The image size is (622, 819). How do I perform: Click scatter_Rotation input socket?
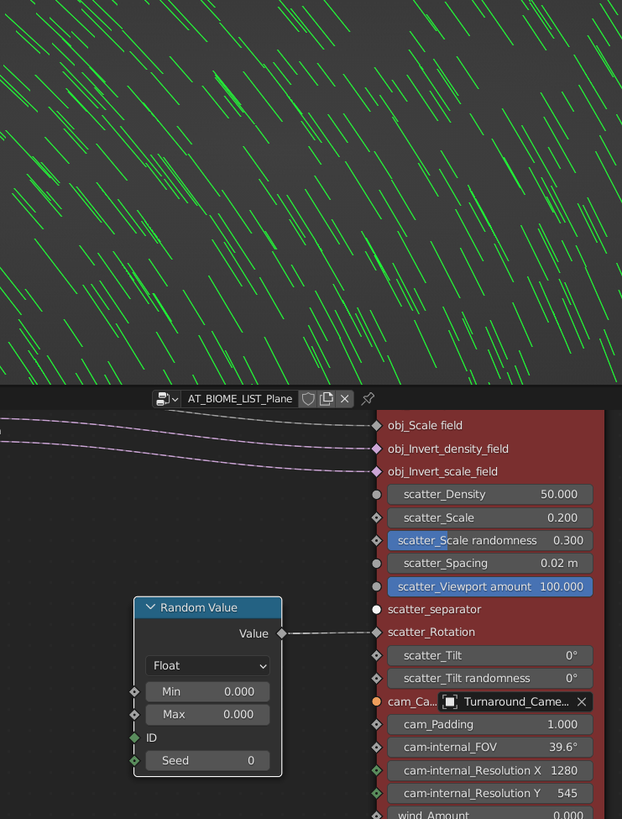[x=377, y=633]
